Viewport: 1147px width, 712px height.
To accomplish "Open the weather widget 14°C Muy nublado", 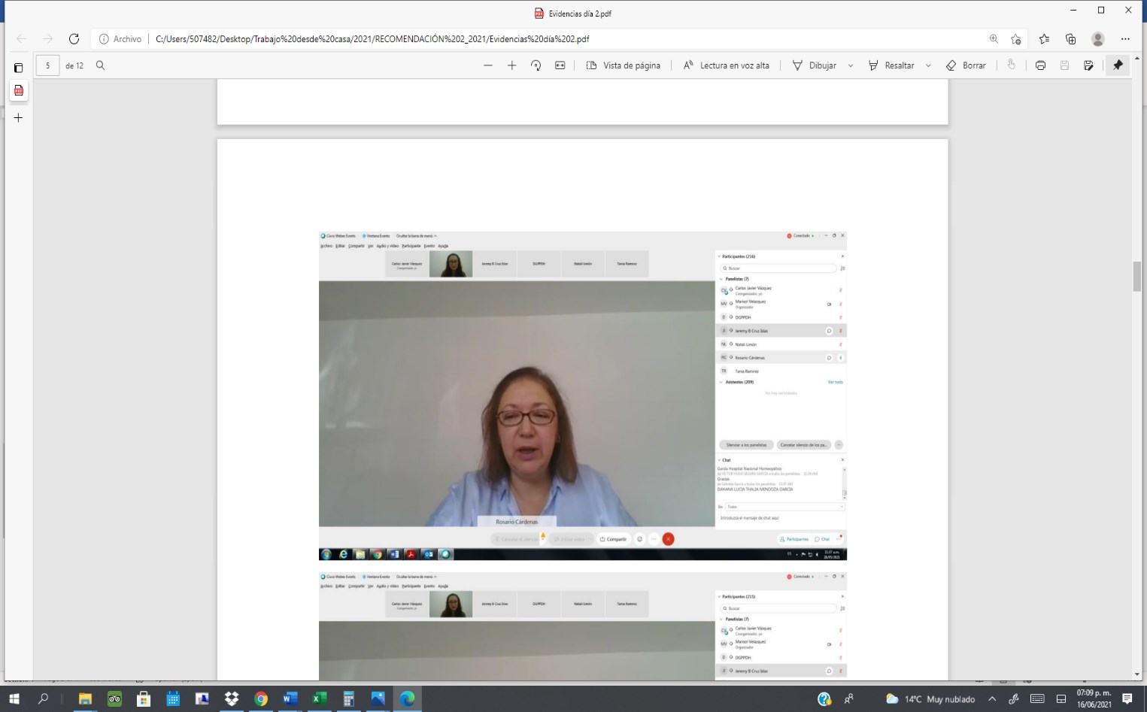I will (x=930, y=699).
